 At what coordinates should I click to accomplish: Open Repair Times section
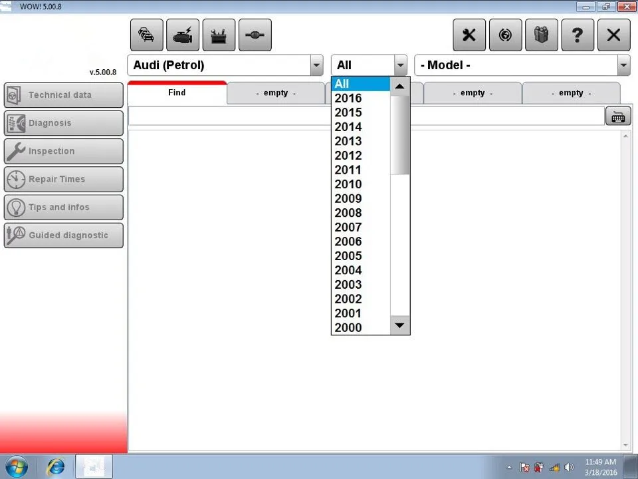point(64,179)
